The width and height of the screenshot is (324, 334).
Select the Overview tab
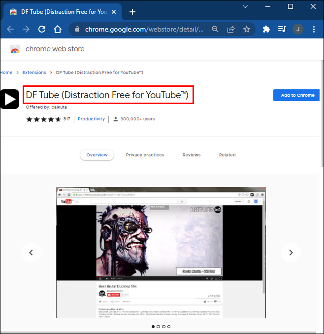[97, 155]
